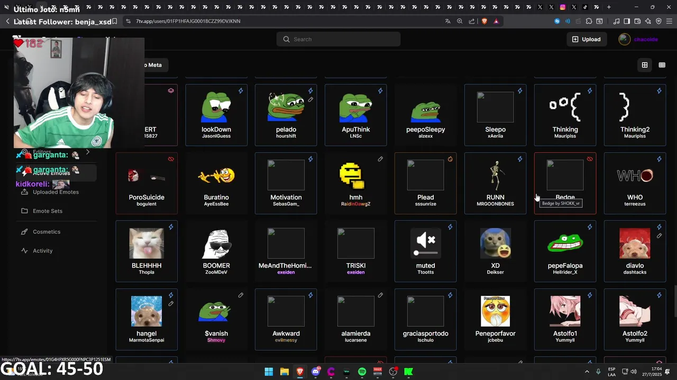Screen dimensions: 677x380
Task: Open the media control music note icon
Action: [x=616, y=21]
